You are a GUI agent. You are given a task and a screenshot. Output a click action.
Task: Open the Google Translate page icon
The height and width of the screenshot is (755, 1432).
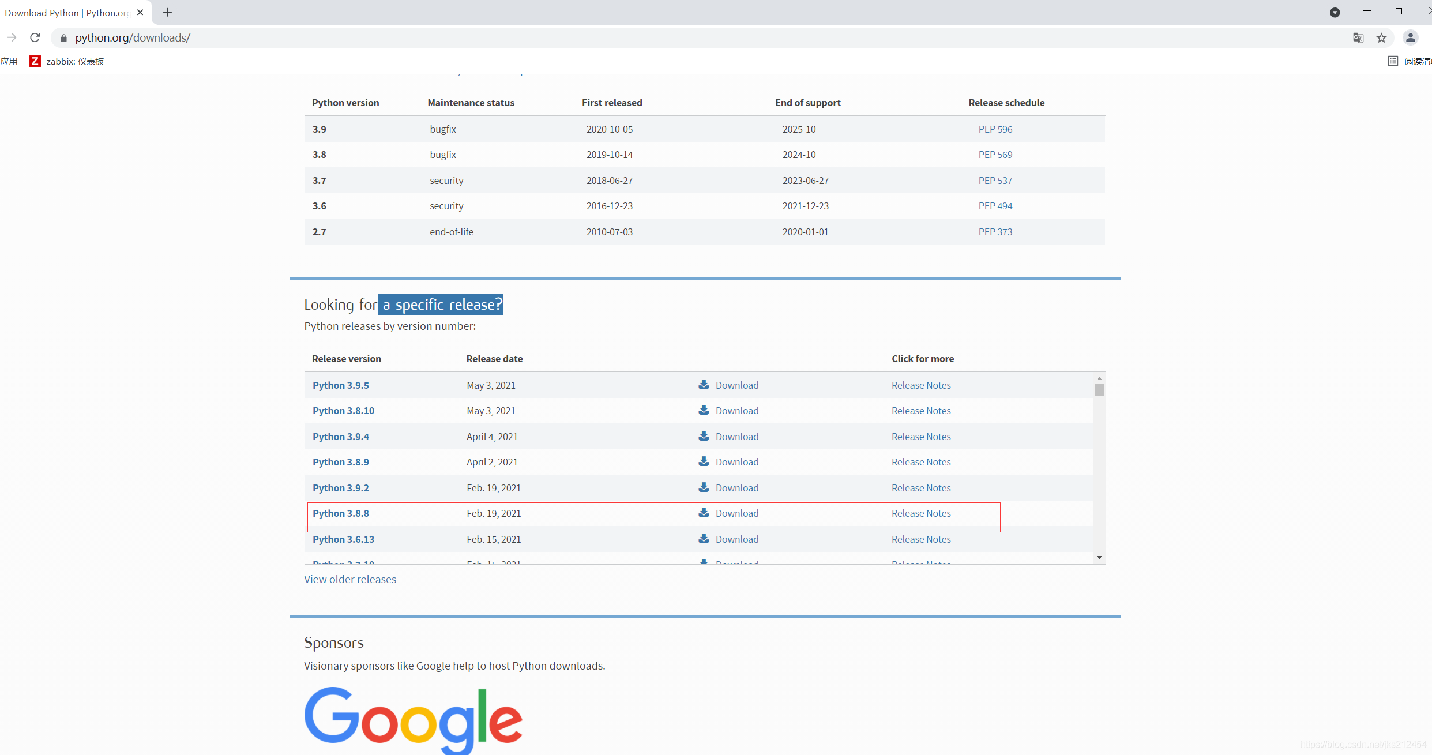(x=1358, y=37)
